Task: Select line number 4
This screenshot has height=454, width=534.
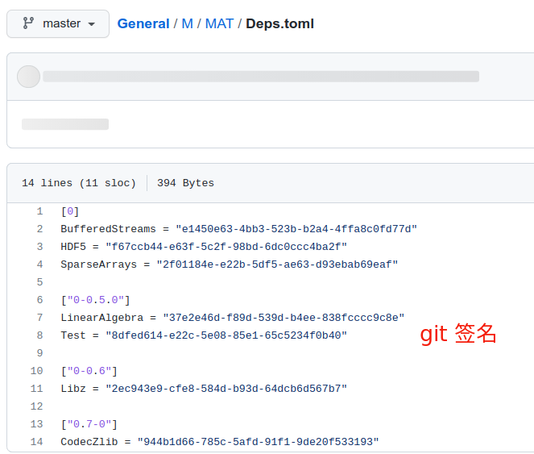Action: coord(39,264)
